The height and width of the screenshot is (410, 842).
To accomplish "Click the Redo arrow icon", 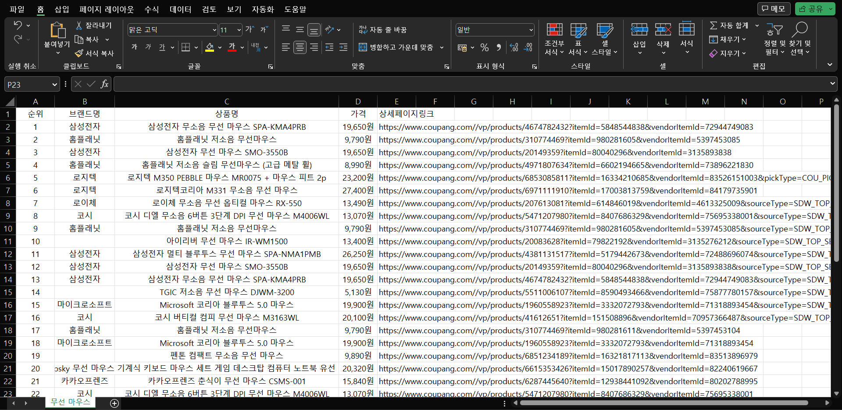I will 18,39.
